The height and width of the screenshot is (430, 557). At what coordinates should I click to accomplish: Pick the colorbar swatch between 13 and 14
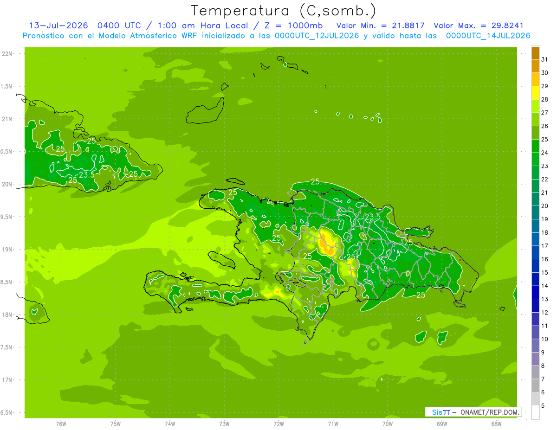[535, 293]
